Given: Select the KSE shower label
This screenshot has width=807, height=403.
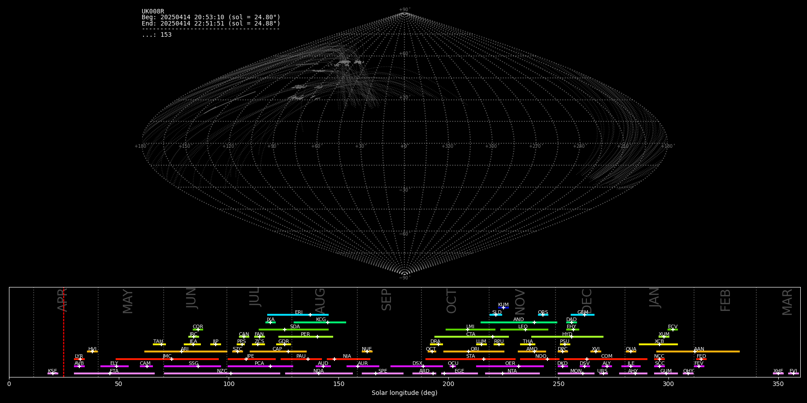Looking at the screenshot, I should pos(52,371).
